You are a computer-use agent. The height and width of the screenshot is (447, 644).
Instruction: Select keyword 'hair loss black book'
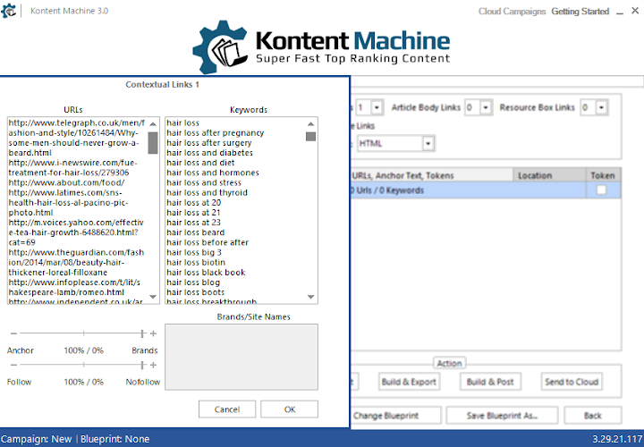point(206,272)
